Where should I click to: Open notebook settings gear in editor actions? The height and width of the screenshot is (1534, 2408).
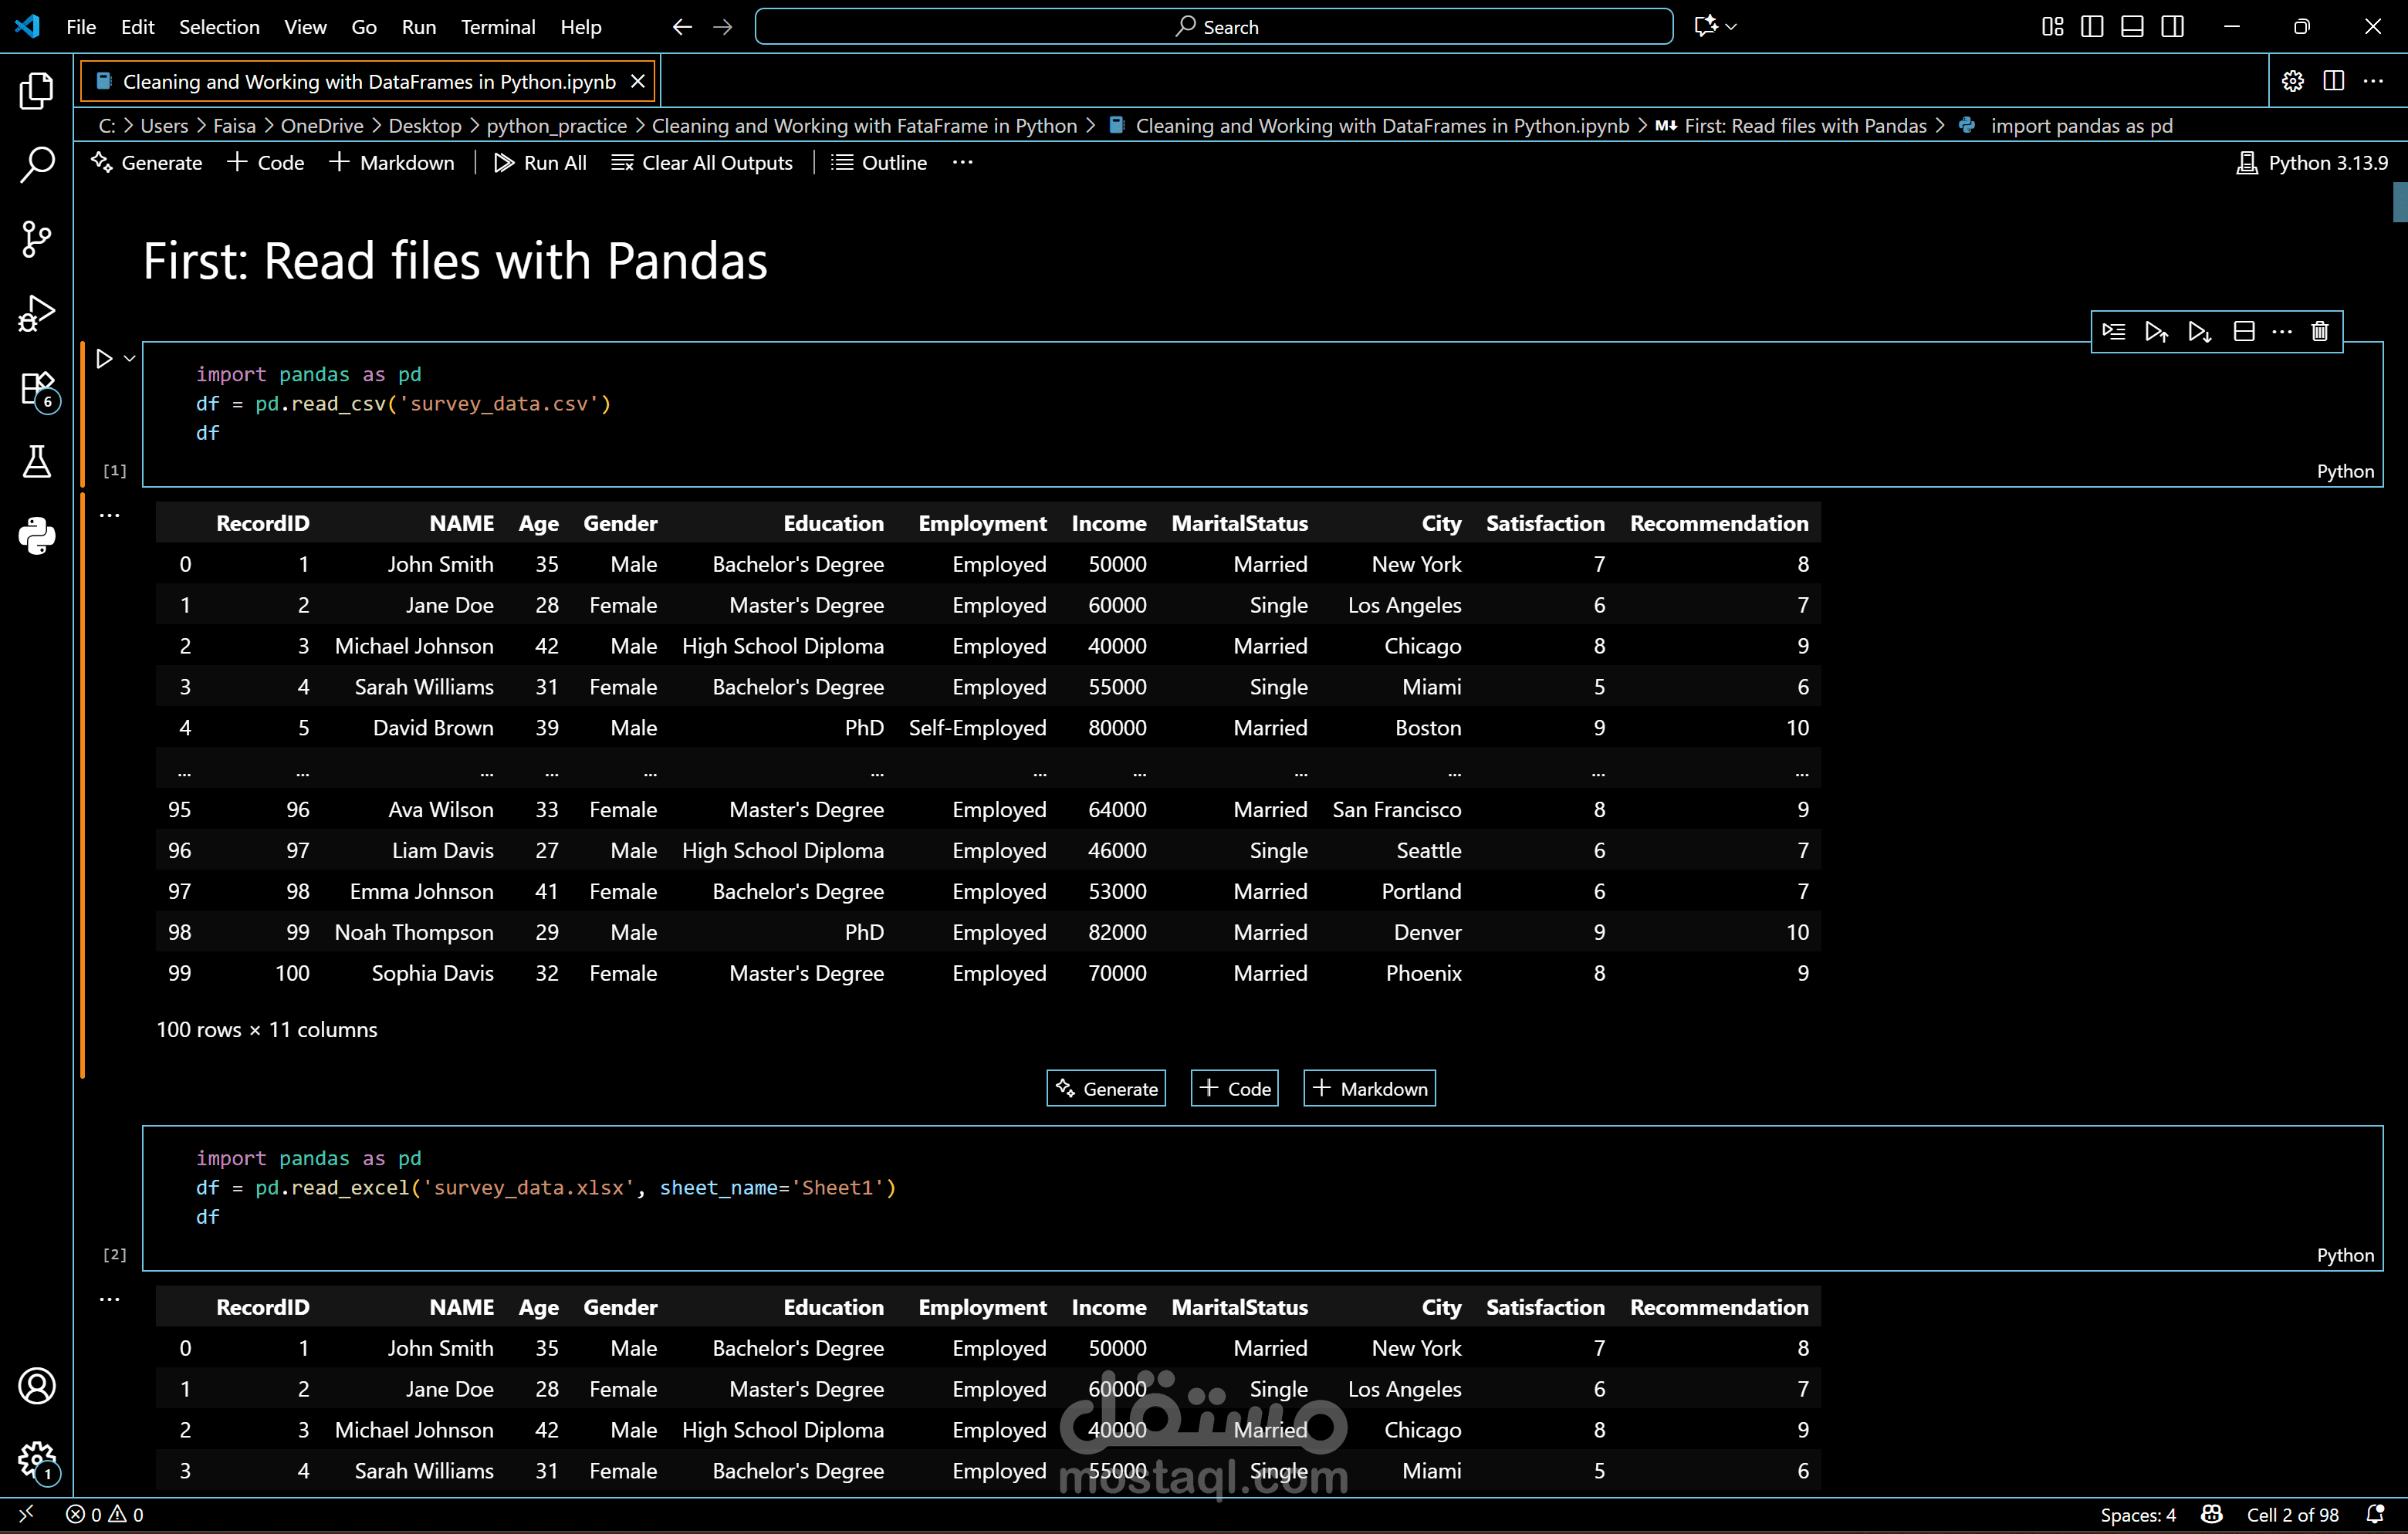[x=2292, y=81]
